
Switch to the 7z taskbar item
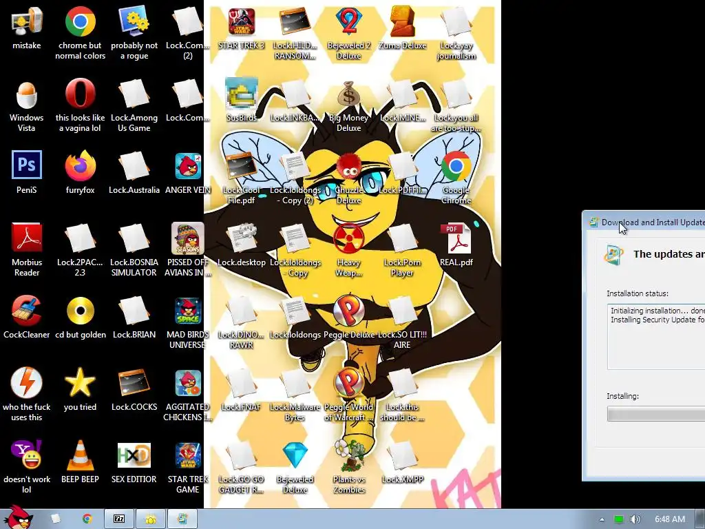click(x=118, y=519)
